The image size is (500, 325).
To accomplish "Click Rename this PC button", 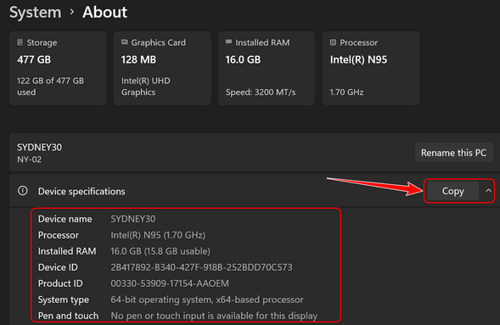I will click(453, 153).
